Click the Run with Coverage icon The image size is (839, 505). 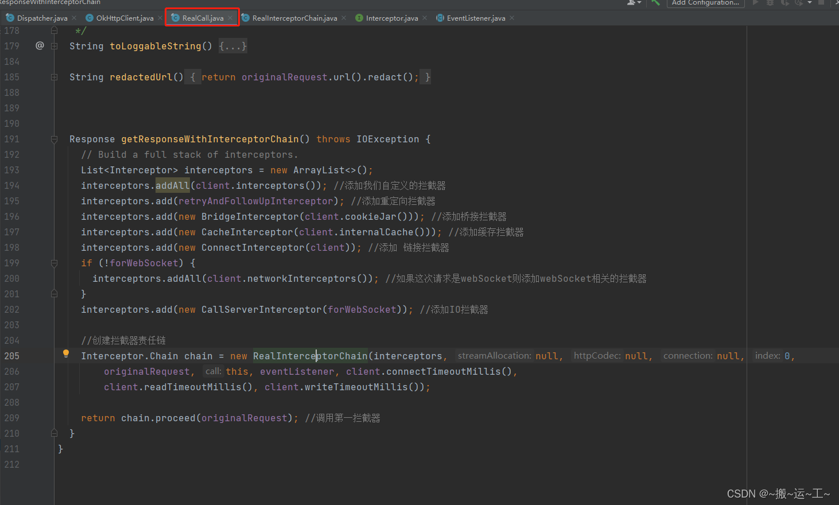[x=784, y=2]
